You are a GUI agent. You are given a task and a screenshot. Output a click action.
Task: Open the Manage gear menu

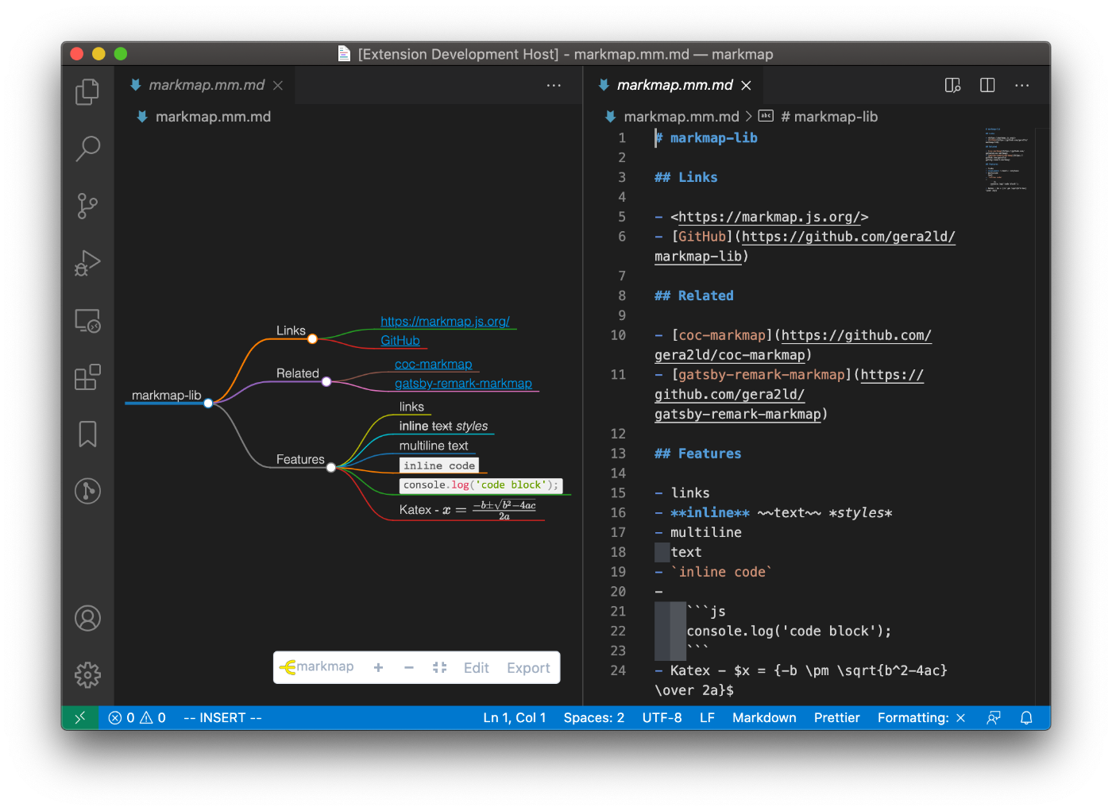pos(87,675)
